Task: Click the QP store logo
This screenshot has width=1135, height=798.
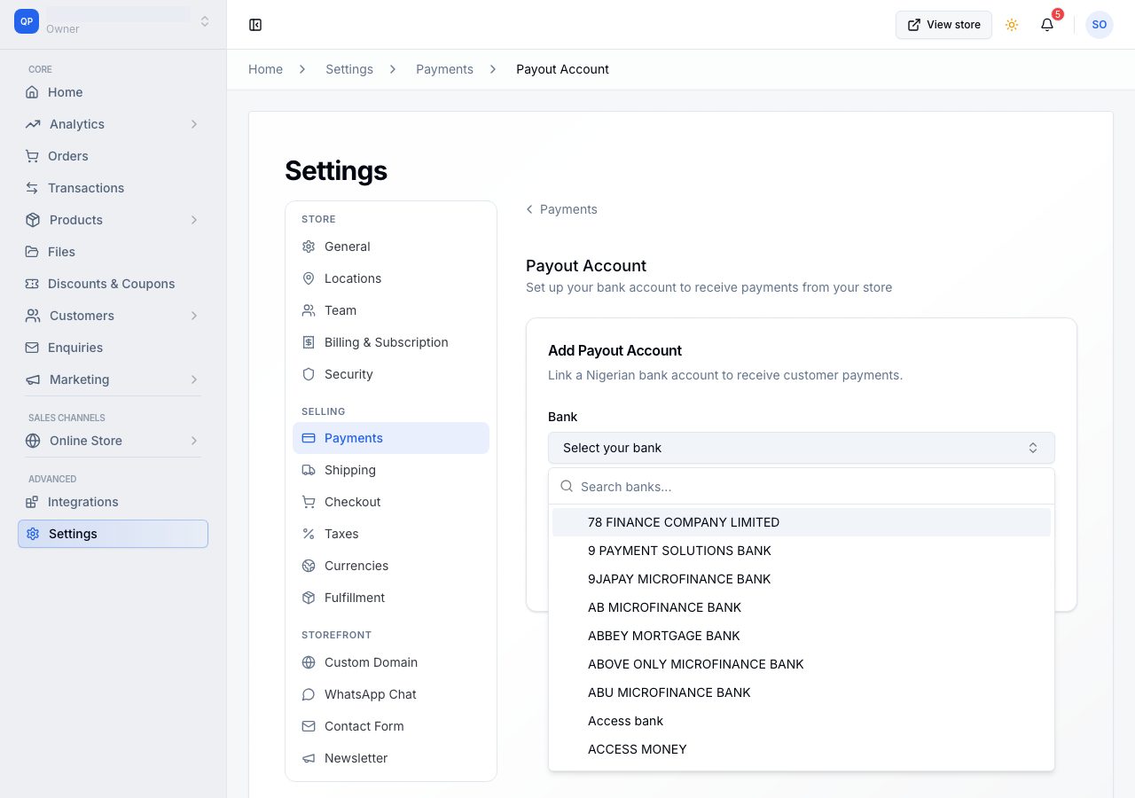Action: (27, 21)
